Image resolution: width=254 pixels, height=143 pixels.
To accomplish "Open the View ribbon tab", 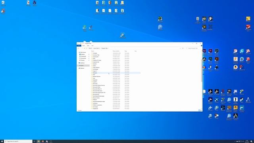I will (92, 46).
